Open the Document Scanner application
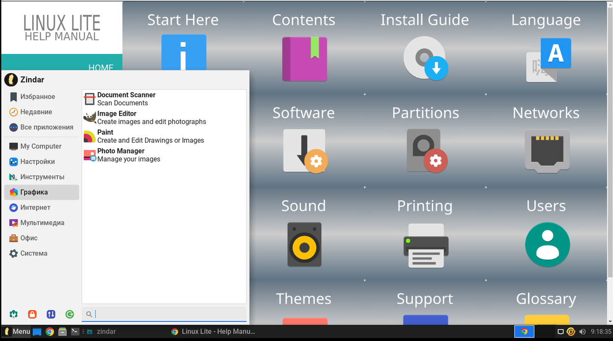613x341 pixels. pos(164,99)
